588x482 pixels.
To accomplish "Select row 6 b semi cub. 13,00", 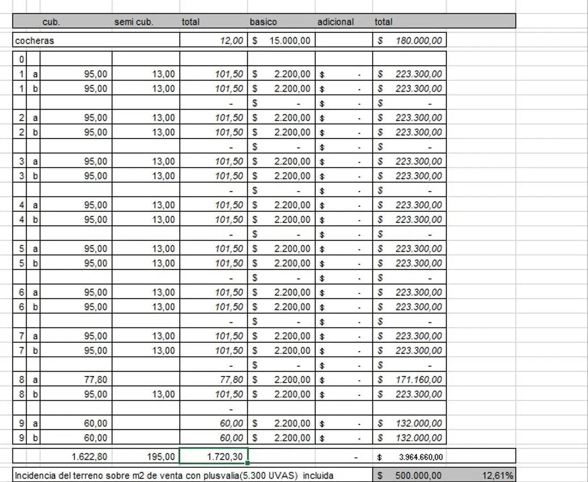I will coord(146,307).
